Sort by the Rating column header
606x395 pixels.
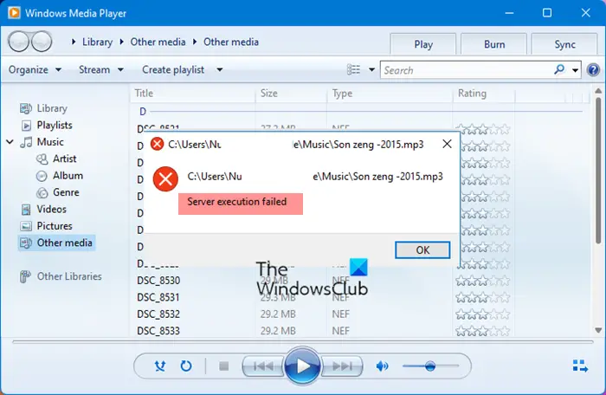pos(484,94)
